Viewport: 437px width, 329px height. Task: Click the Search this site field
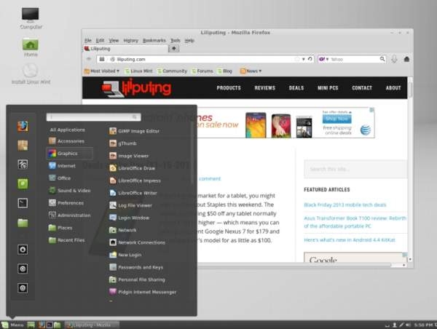click(355, 169)
